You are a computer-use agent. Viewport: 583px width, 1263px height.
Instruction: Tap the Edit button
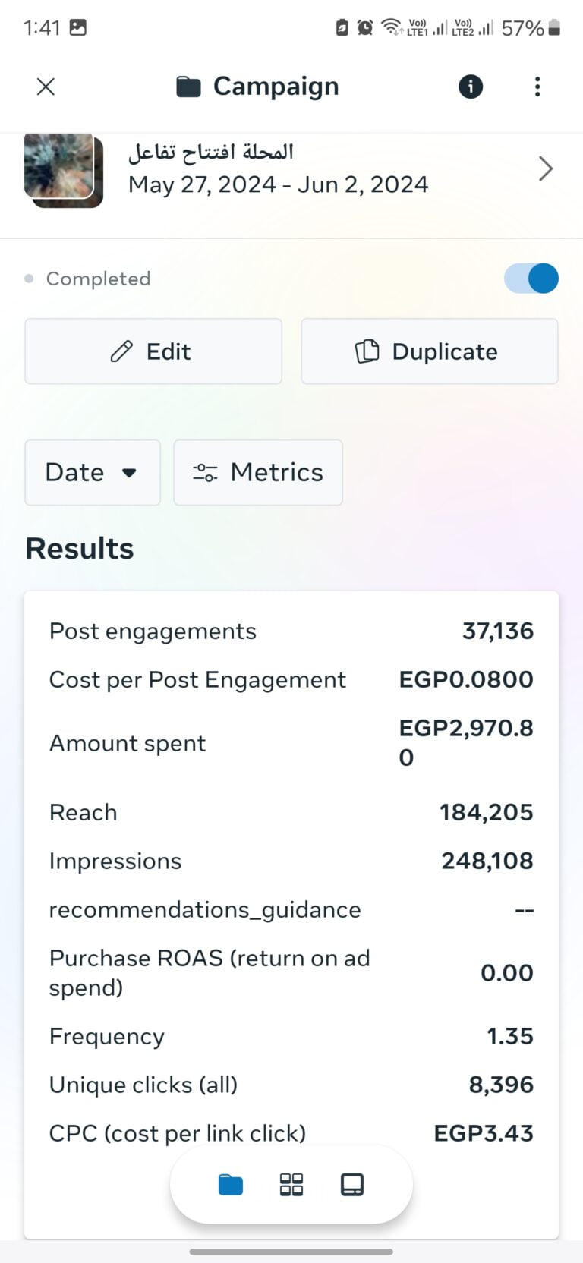click(153, 351)
